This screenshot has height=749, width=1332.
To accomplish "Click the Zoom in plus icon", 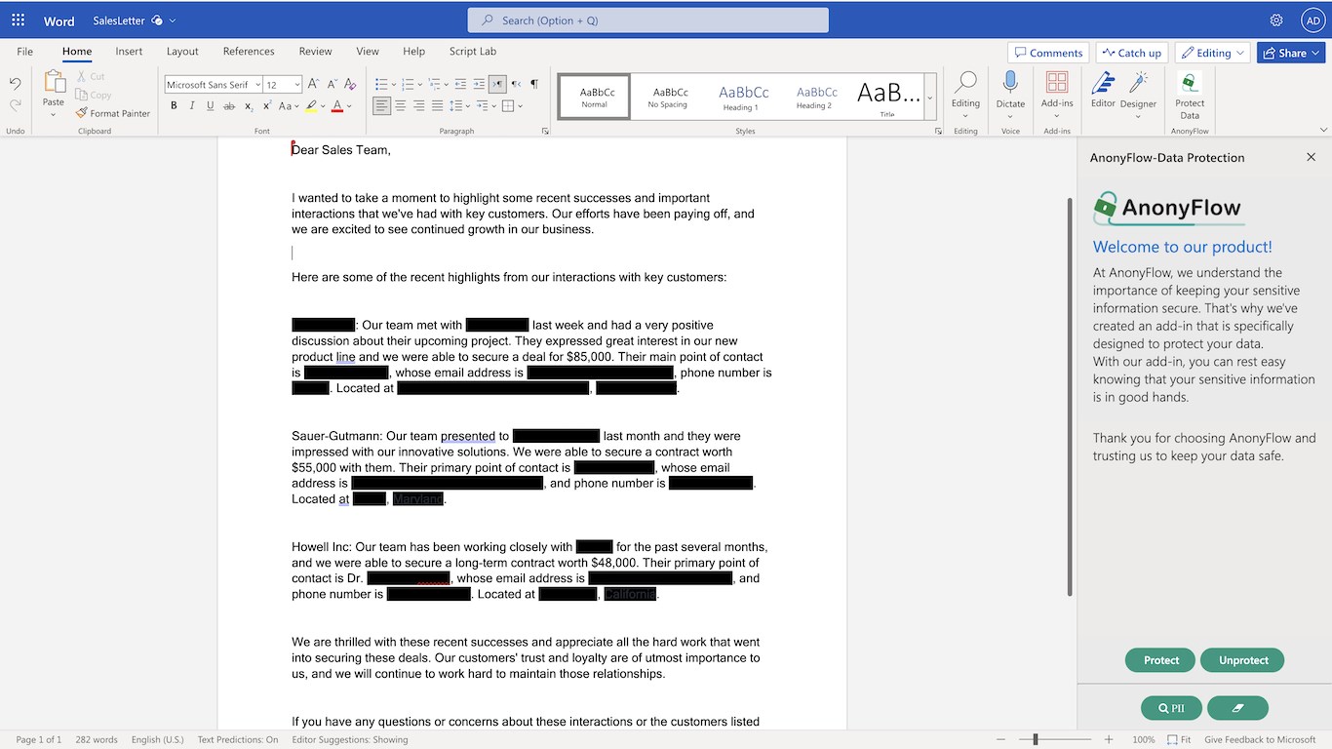I will (x=1109, y=739).
